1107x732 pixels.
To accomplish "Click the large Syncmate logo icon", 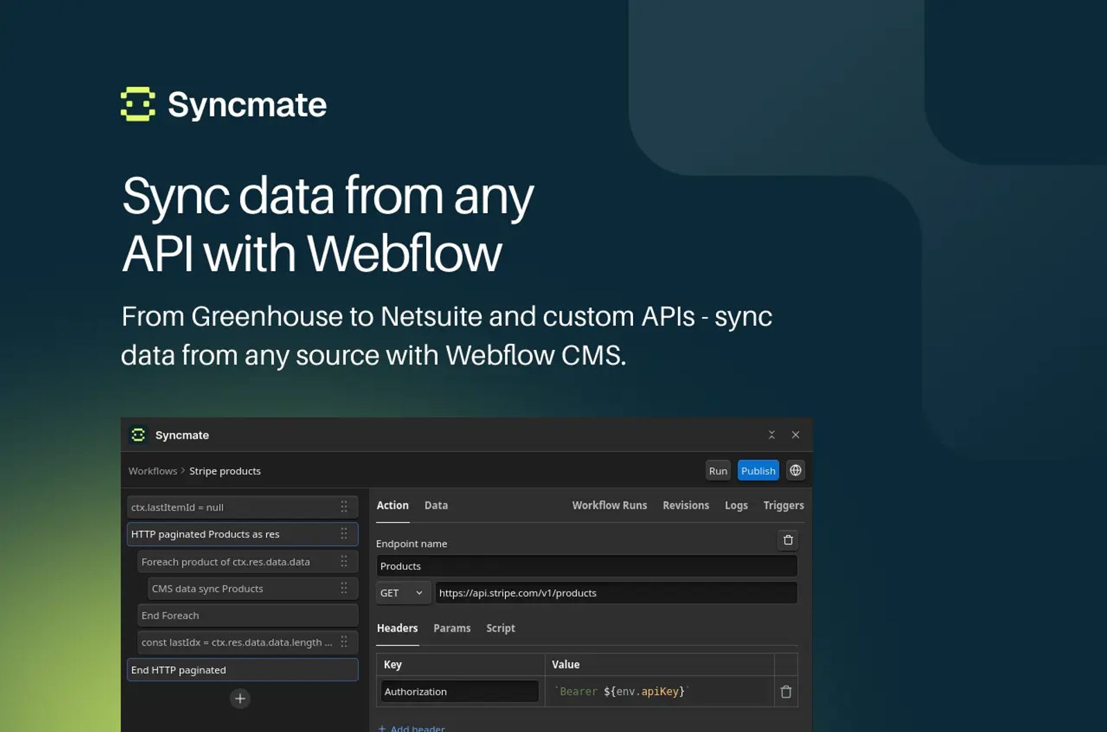I will [x=138, y=104].
